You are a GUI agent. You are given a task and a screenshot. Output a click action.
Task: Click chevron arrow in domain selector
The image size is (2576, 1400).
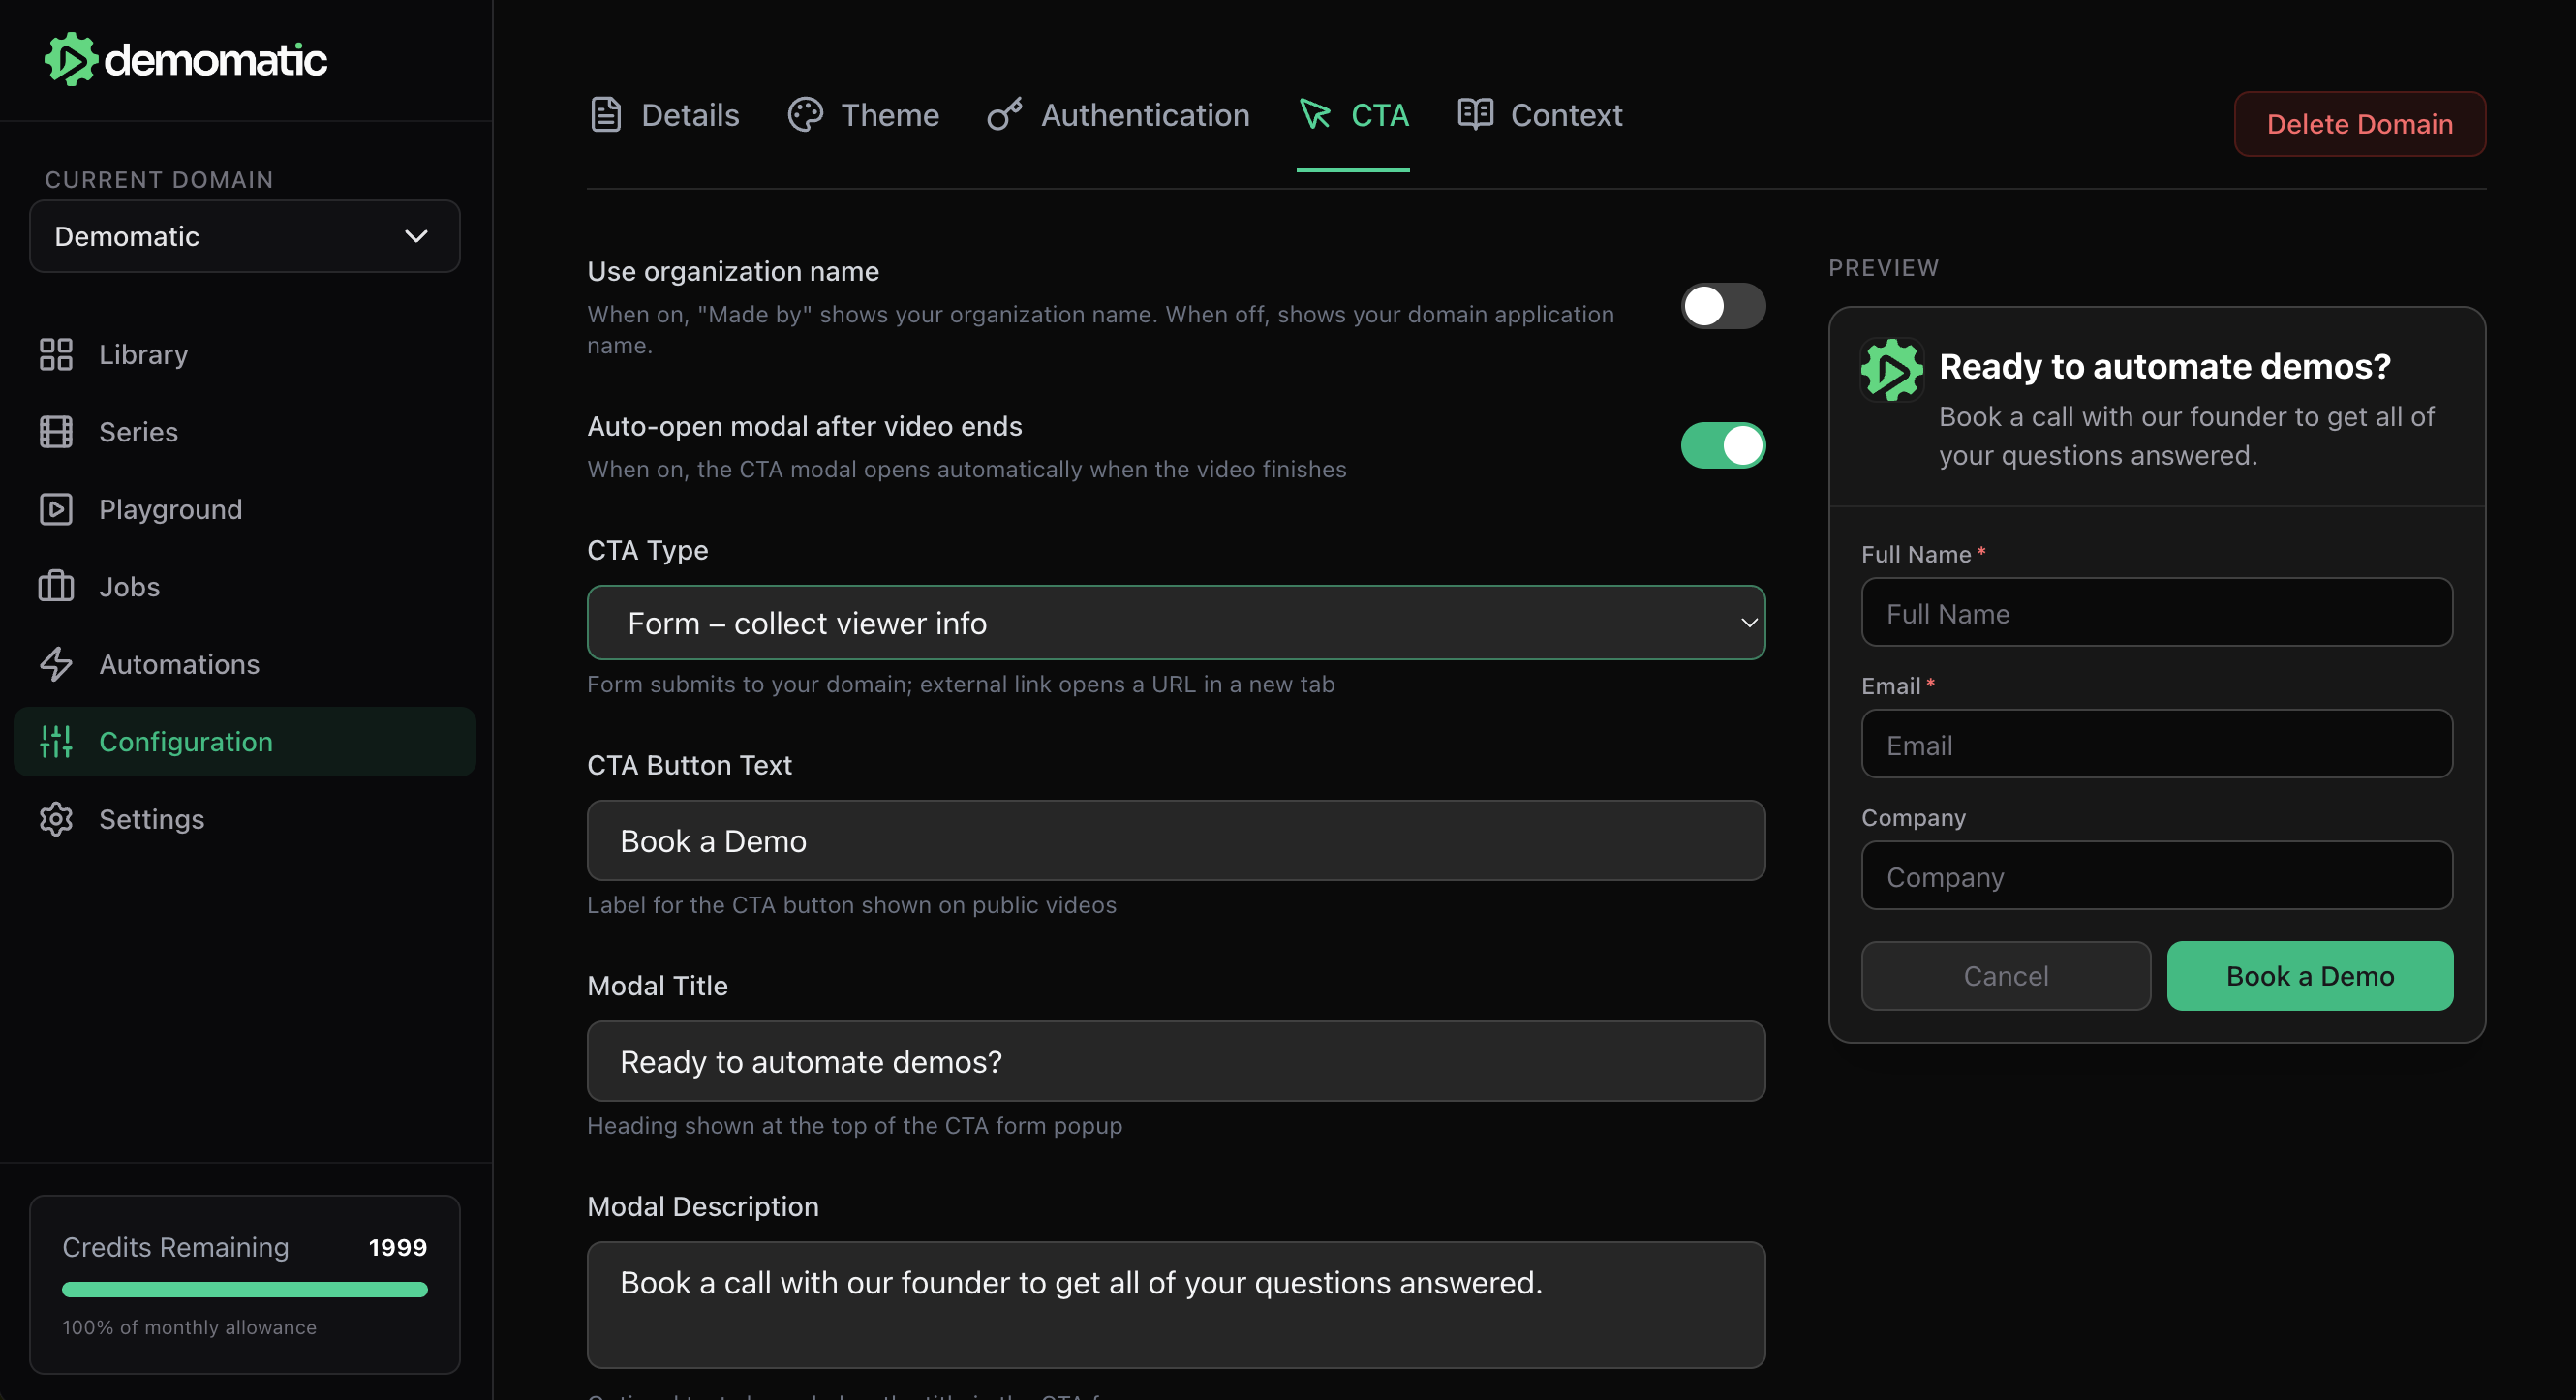(x=416, y=237)
